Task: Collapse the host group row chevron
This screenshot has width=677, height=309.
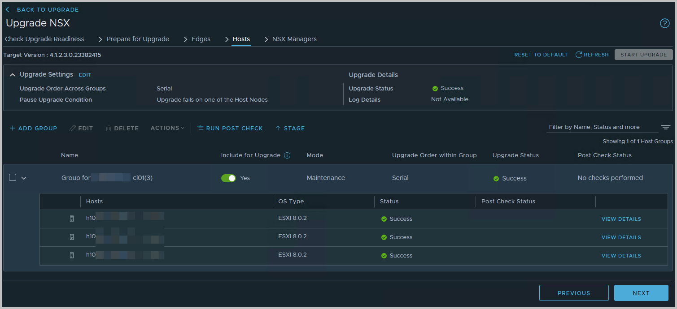Action: click(x=24, y=178)
